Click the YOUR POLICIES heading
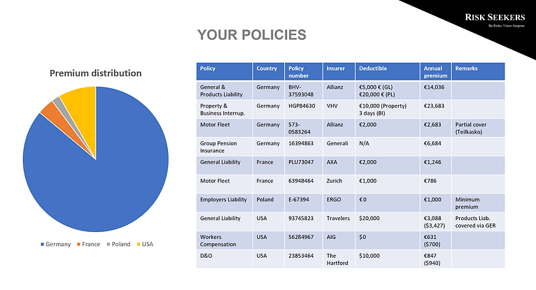Viewport: 536px width, 290px height. 252,35
